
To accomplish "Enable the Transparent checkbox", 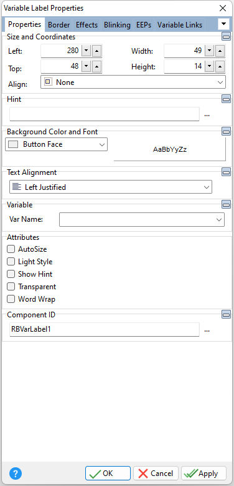I will coord(11,287).
